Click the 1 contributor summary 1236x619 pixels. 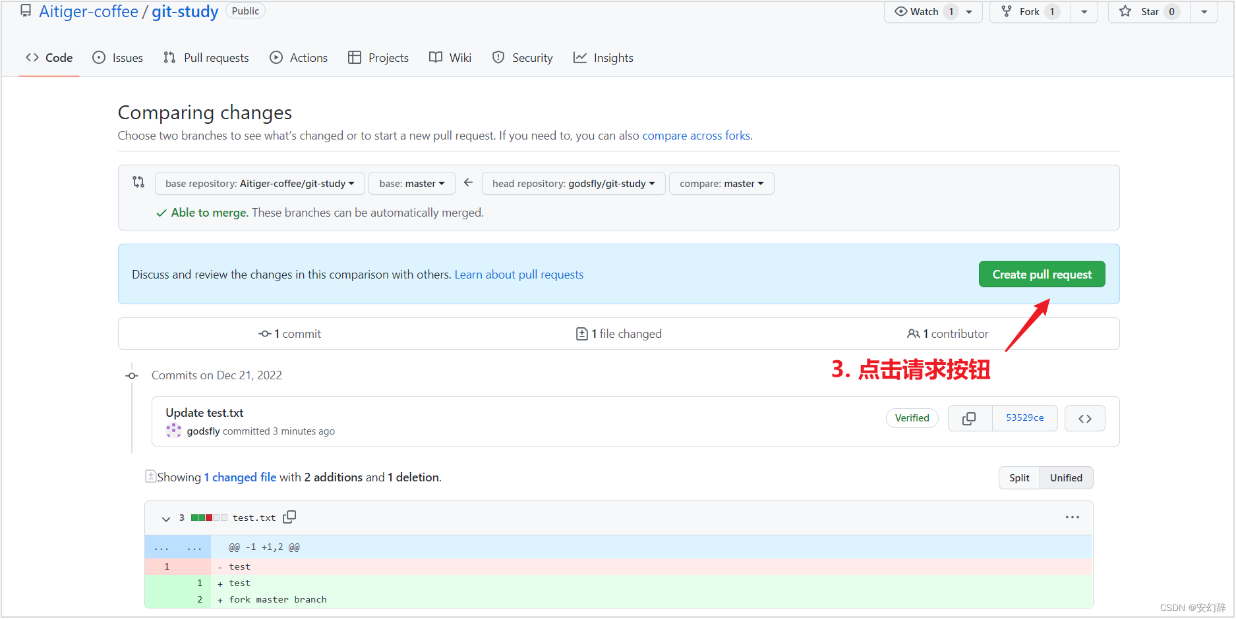click(x=947, y=334)
